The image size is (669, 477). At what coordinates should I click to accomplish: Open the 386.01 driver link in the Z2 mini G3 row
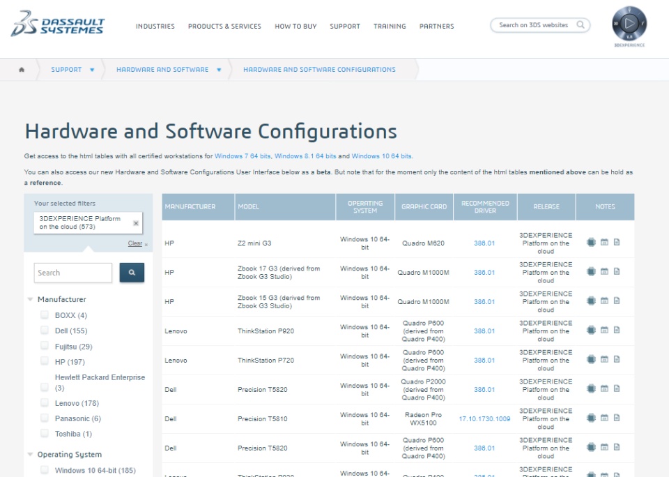484,243
